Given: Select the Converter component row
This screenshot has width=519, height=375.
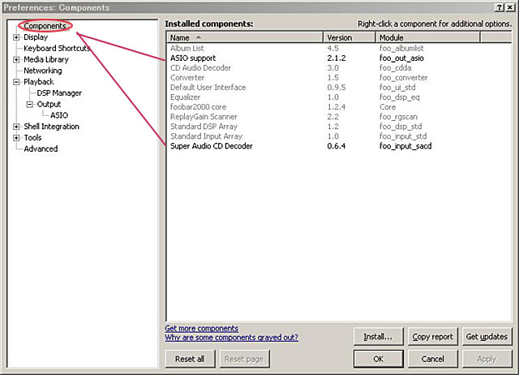Looking at the screenshot, I should (x=339, y=78).
